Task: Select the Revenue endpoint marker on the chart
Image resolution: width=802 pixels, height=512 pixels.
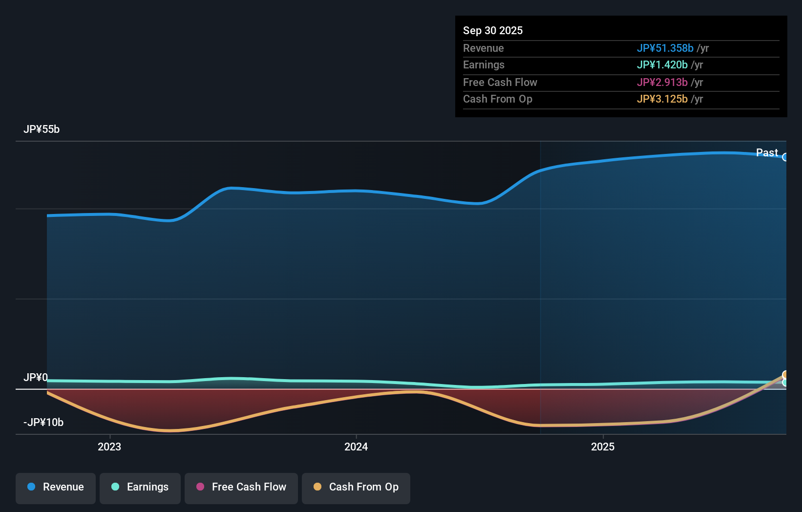Action: 785,157
